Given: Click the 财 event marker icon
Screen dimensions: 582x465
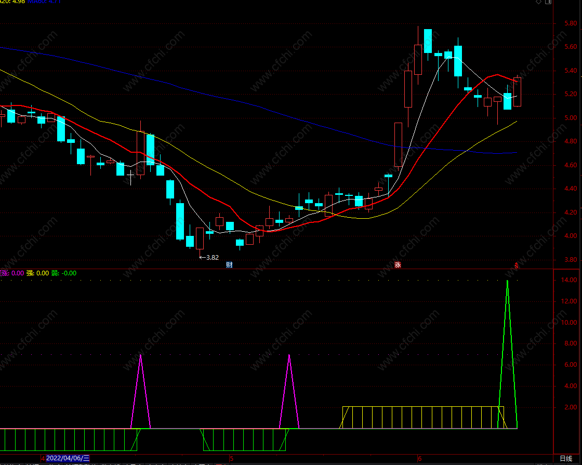Looking at the screenshot, I should [229, 264].
